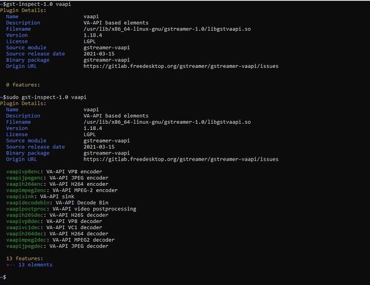Click the vaapijpegdec element name

[x=25, y=246]
